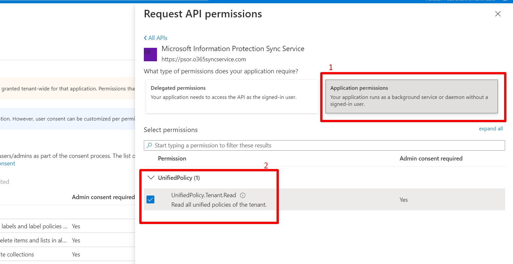Choose the Application permissions card

point(411,96)
